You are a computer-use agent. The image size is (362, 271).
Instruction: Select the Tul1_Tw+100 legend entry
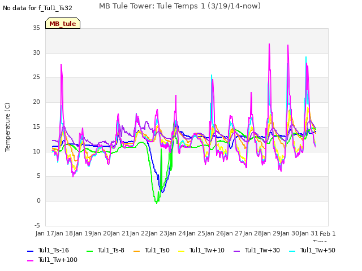(x=52, y=260)
